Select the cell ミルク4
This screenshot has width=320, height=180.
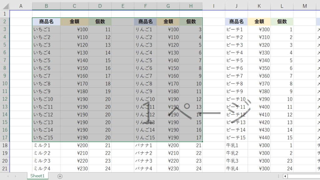tap(46, 168)
